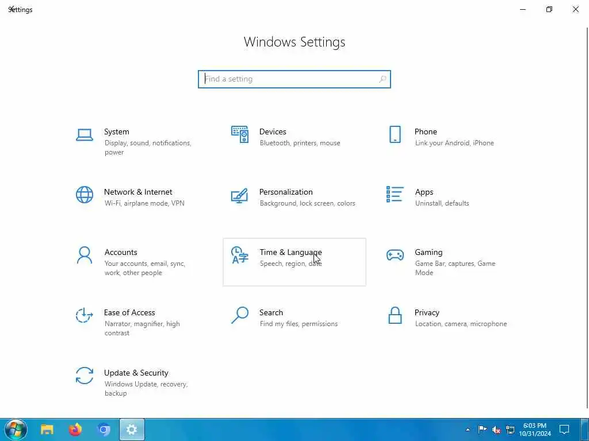
Task: Click the Settings window vertical scrollbar
Action: (587, 218)
